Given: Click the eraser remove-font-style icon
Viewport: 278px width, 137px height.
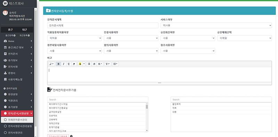Looking at the screenshot, I should pos(74,64).
